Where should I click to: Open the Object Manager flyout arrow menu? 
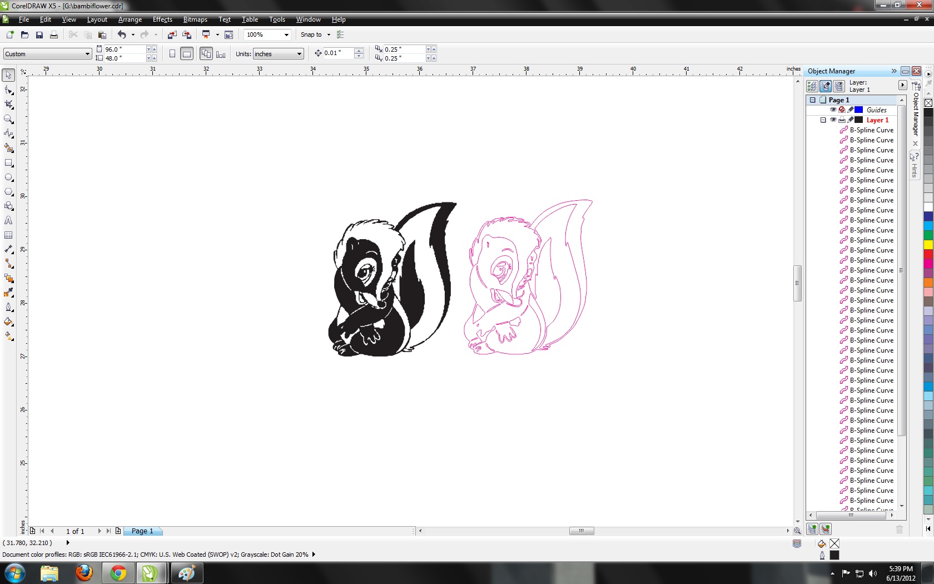(x=902, y=85)
